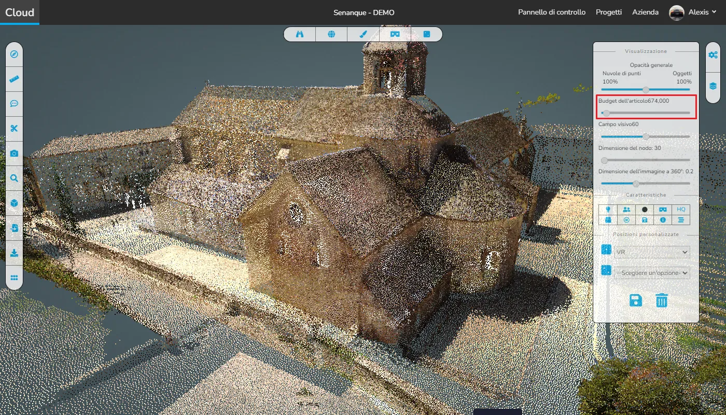Click the Azienda link
This screenshot has width=726, height=415.
(645, 12)
